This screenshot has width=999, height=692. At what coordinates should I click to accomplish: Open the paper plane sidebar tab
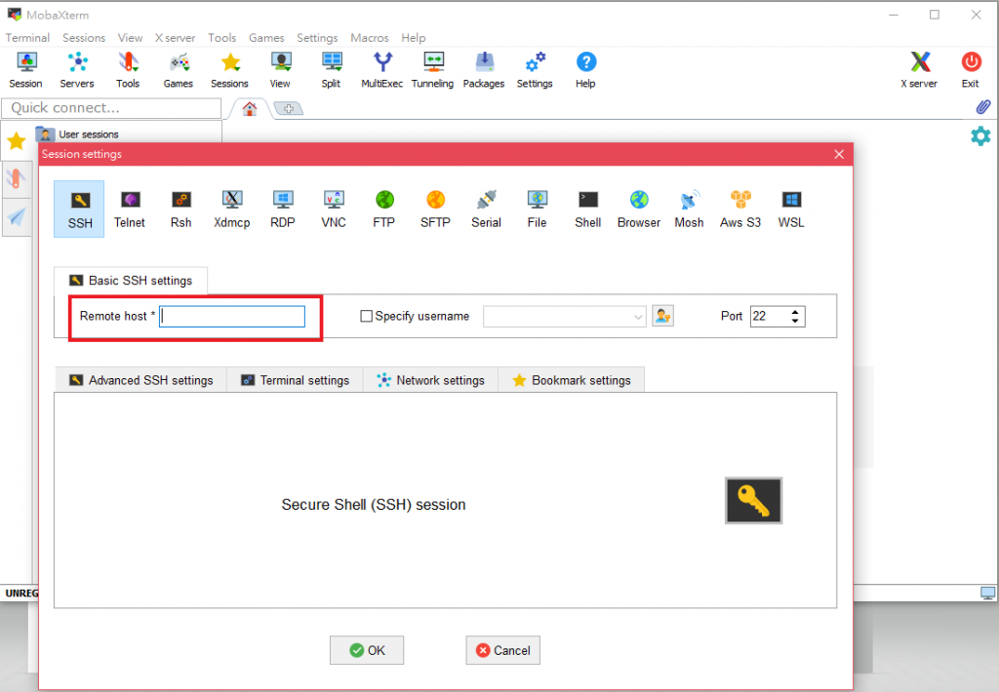pyautogui.click(x=17, y=217)
